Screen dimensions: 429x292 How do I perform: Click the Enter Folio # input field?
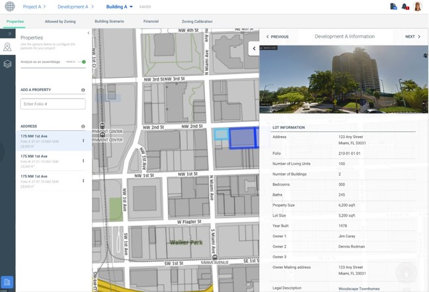pyautogui.click(x=53, y=104)
